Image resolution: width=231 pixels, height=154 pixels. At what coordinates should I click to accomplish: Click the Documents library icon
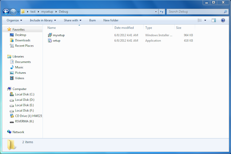(12, 62)
